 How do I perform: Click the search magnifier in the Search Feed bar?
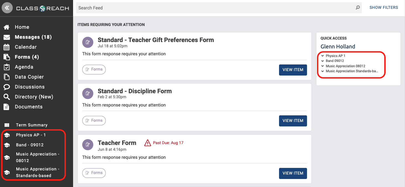tap(357, 8)
